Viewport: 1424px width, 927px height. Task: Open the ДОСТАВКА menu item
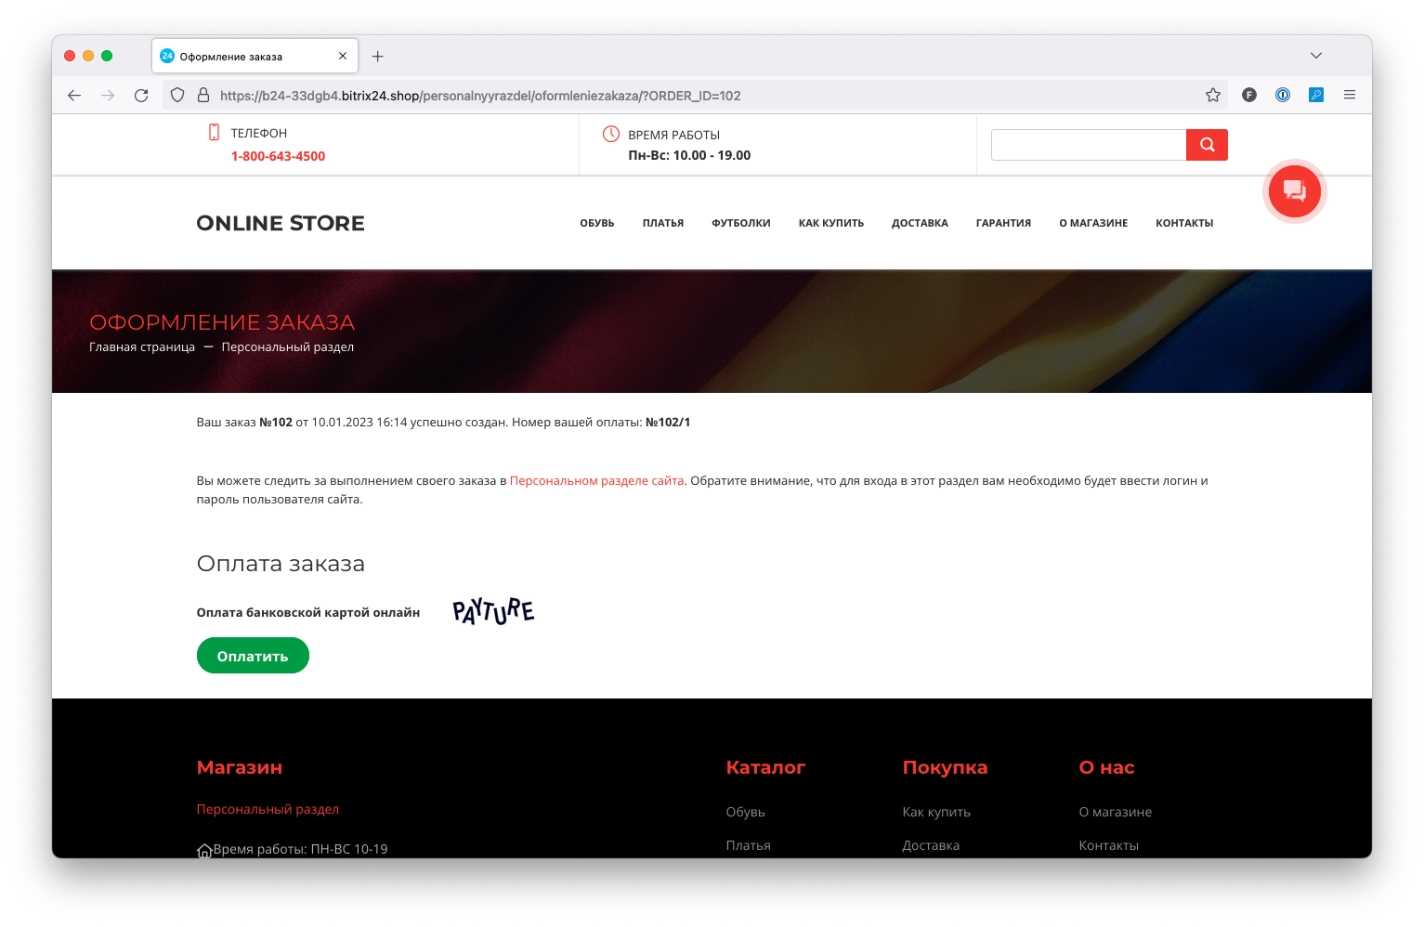point(920,223)
